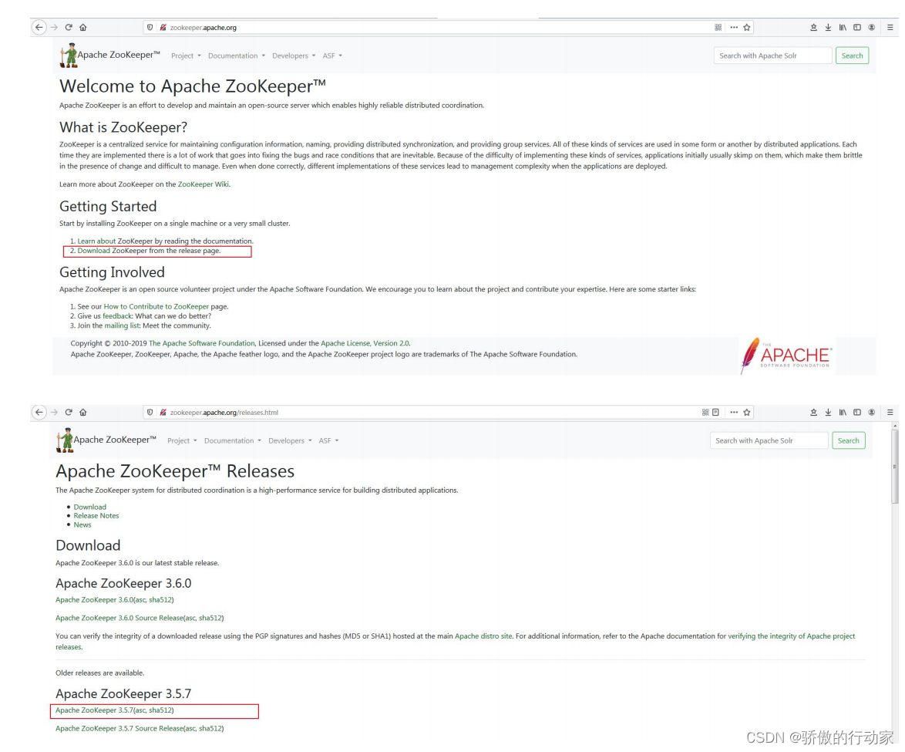Open the mailing list link

122,325
